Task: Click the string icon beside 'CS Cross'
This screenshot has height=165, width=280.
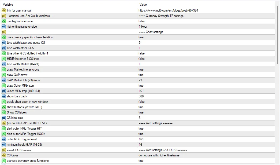Action: tap(4, 155)
